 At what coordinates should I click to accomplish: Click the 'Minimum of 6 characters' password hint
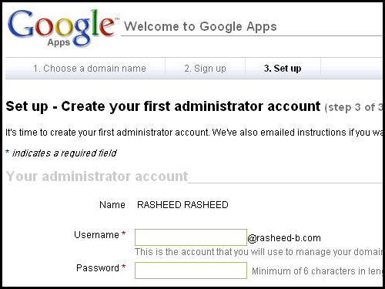316,271
